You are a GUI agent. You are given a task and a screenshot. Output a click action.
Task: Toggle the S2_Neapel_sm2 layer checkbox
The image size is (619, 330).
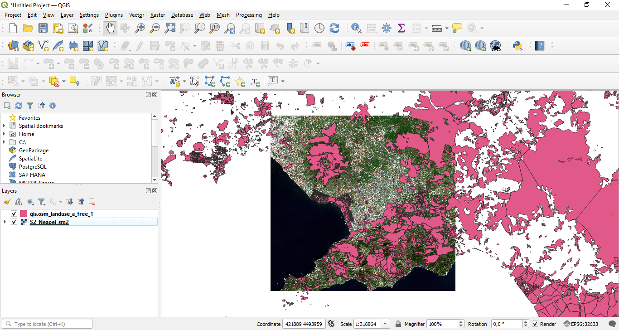click(14, 222)
